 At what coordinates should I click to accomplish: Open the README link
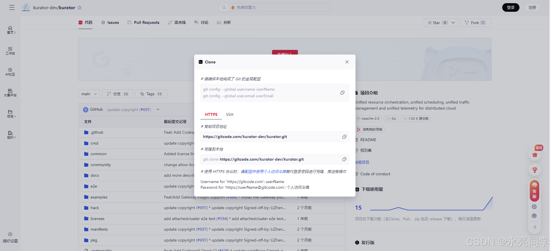click(368, 140)
